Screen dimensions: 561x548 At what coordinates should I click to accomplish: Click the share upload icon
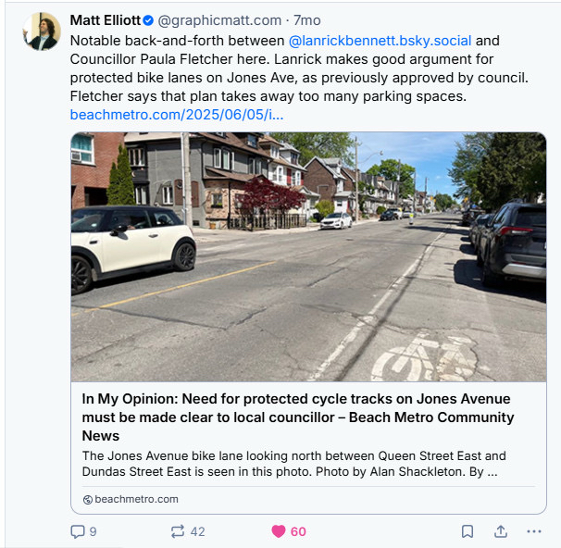point(500,531)
